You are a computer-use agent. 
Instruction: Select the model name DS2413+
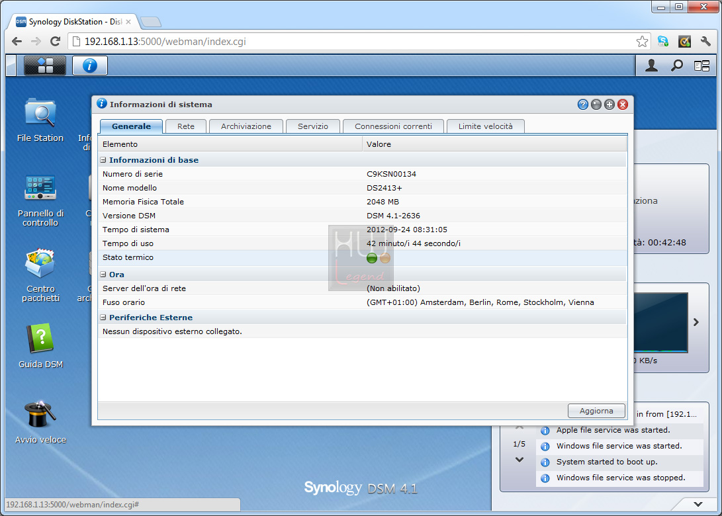point(384,188)
